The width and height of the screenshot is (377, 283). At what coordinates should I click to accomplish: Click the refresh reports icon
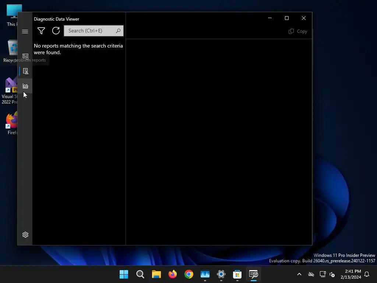pyautogui.click(x=56, y=31)
